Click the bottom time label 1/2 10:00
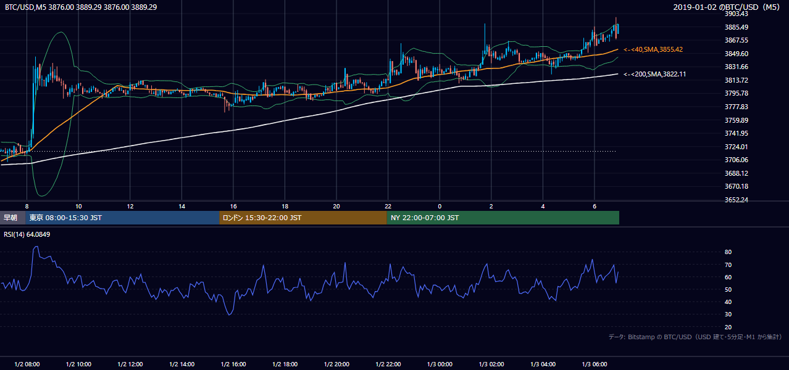 pyautogui.click(x=78, y=364)
